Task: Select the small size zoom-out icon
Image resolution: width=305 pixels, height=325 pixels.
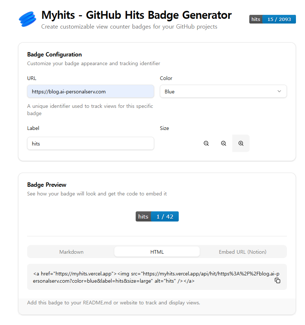Action: pyautogui.click(x=206, y=143)
